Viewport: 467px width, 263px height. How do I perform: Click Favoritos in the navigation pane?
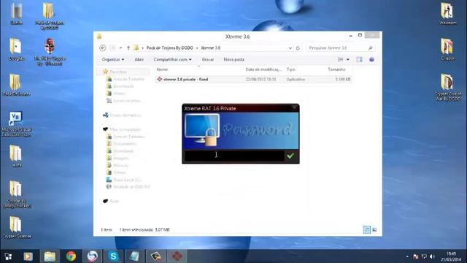(x=118, y=72)
